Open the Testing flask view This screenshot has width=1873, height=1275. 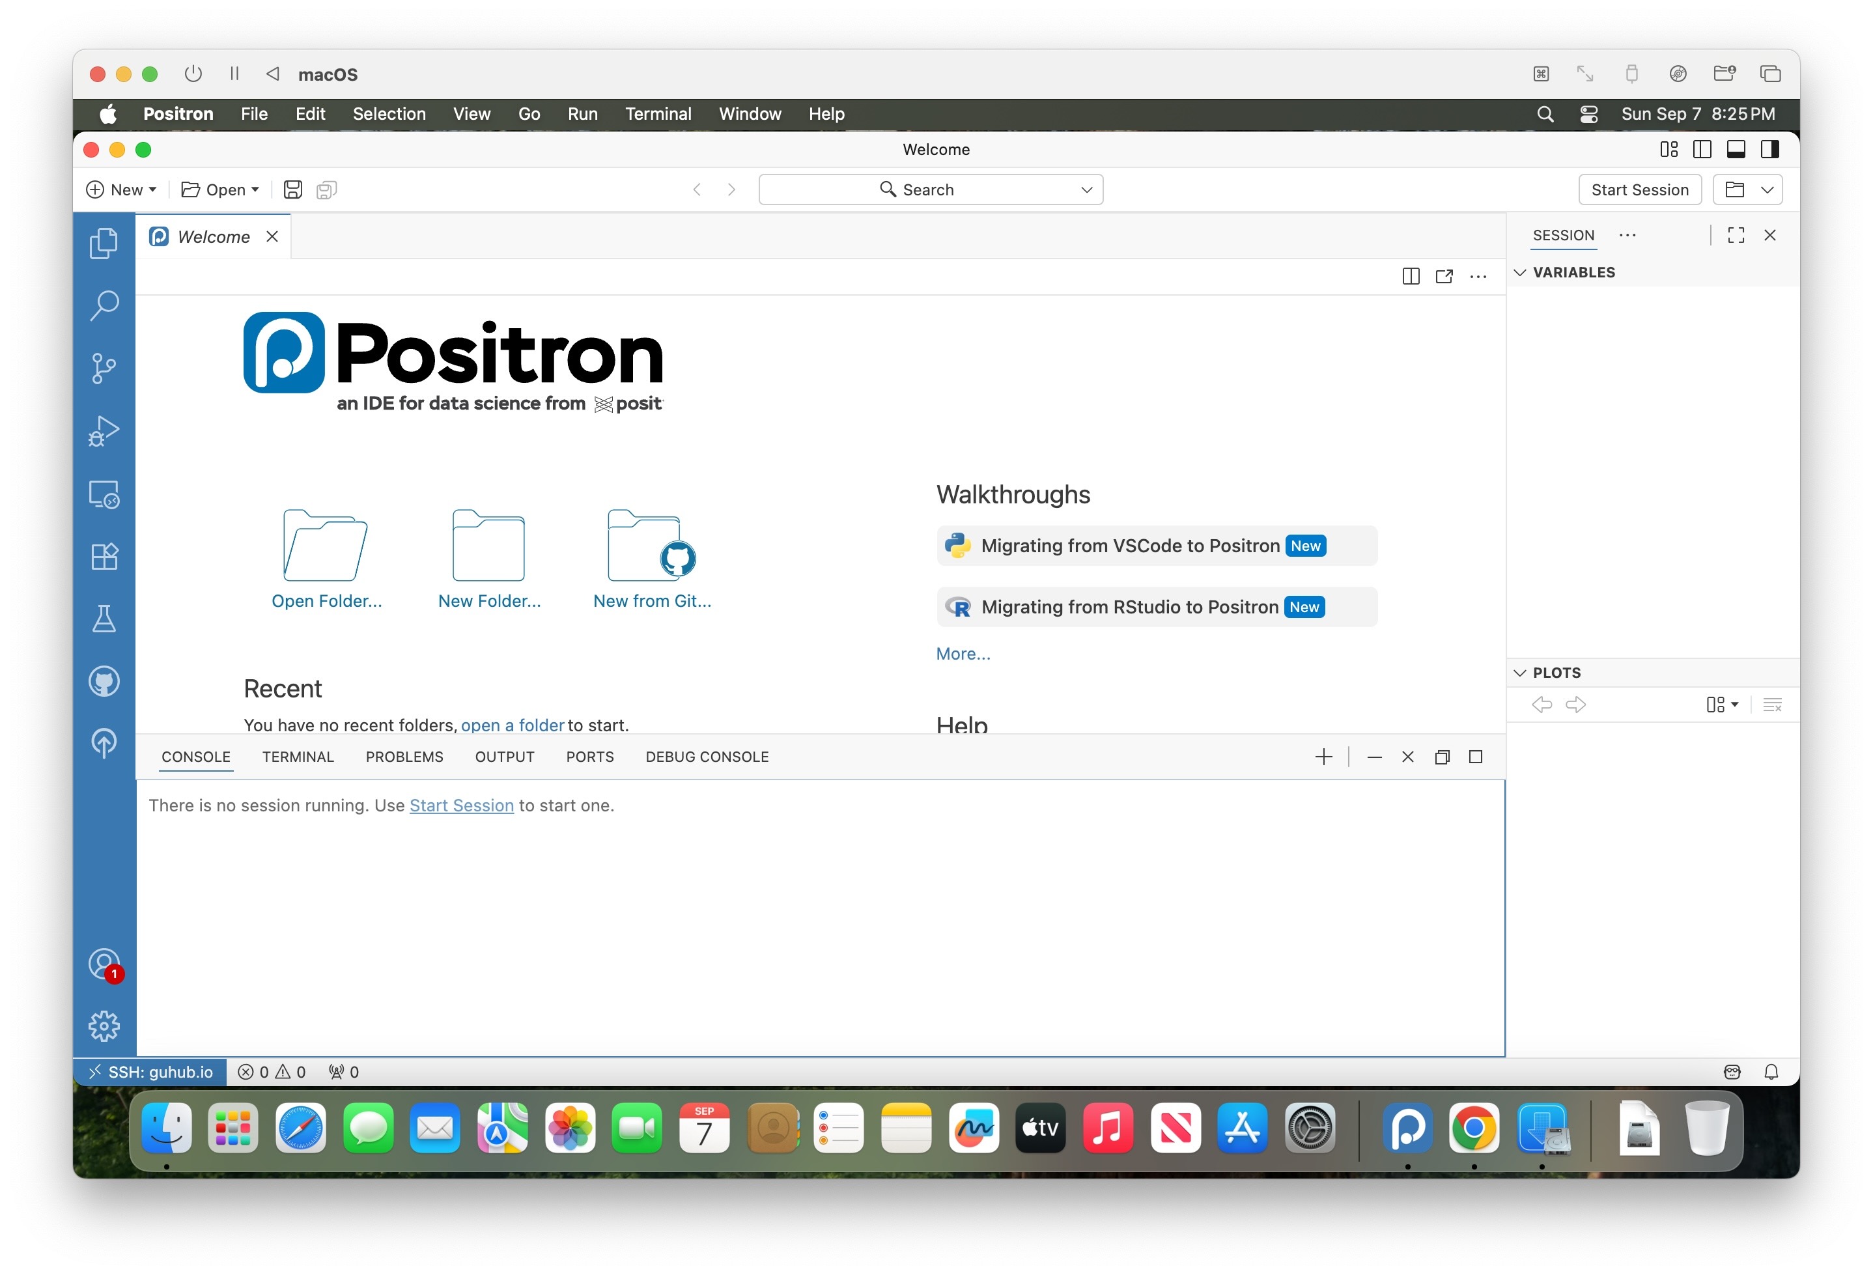click(104, 619)
